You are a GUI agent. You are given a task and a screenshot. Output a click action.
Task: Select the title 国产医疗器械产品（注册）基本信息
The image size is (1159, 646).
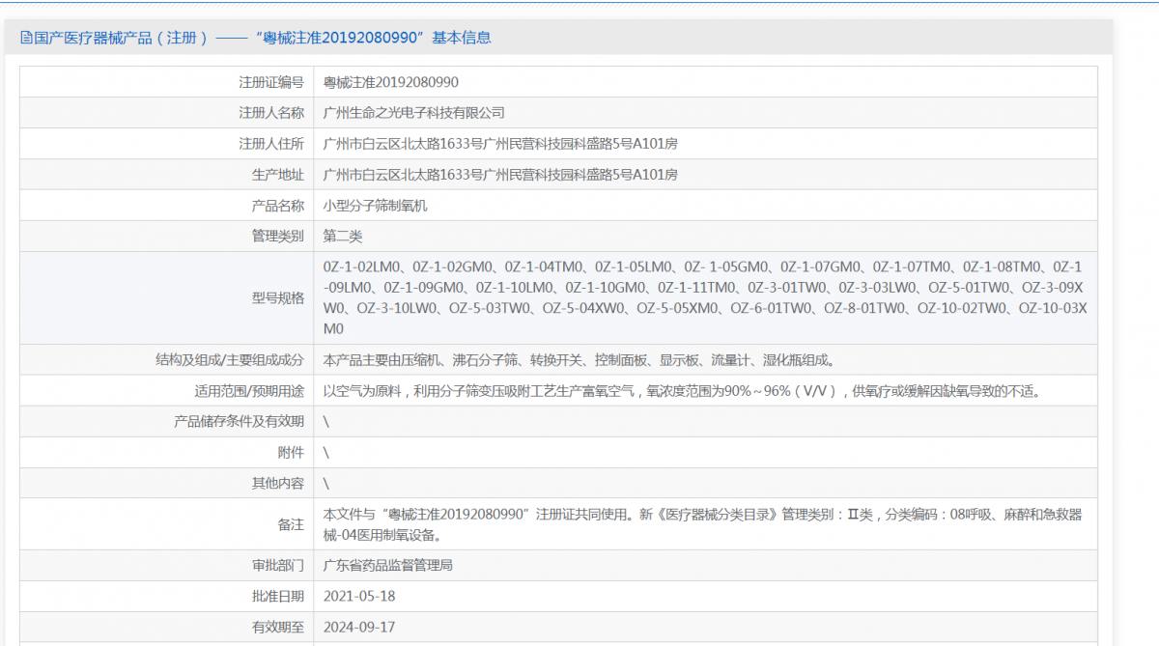[263, 38]
